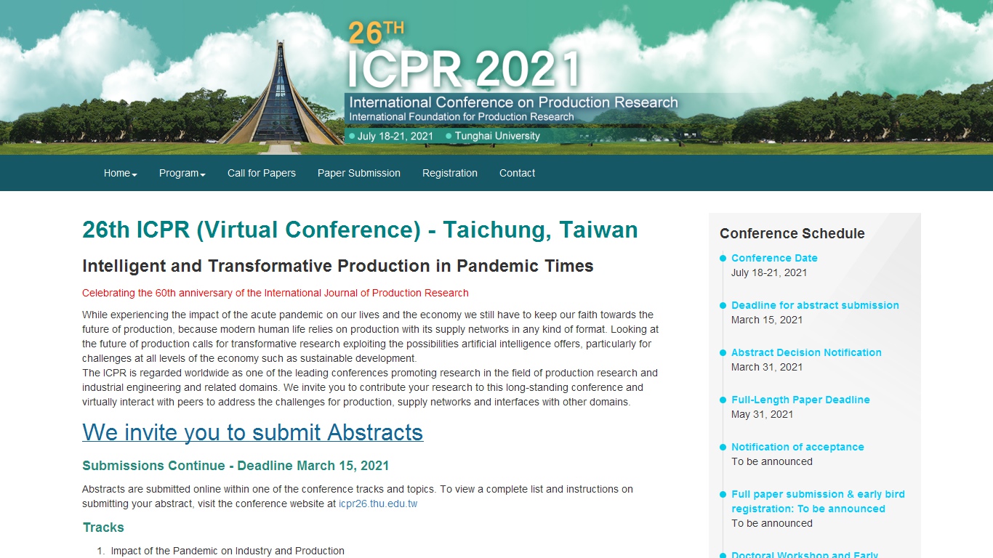
Task: Expand the Program dropdown menu
Action: point(182,173)
